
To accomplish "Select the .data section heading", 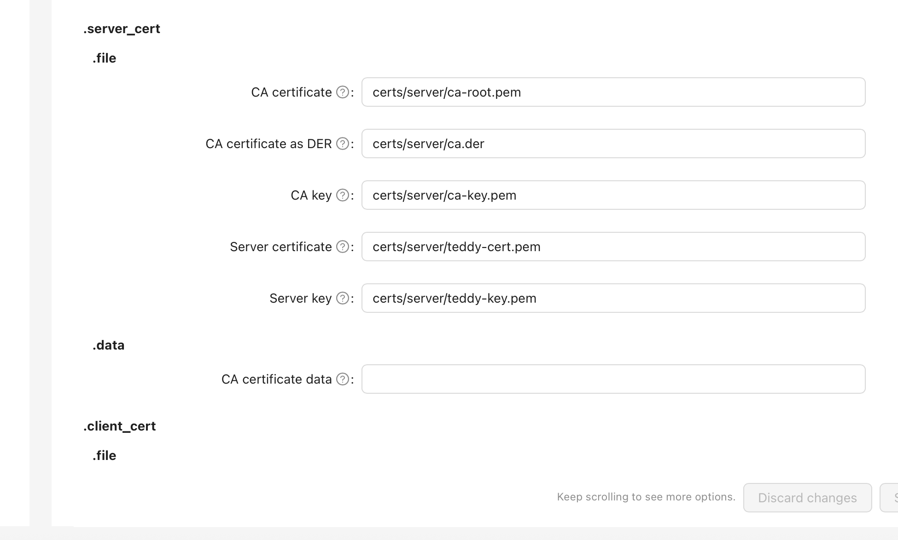I will click(x=108, y=345).
